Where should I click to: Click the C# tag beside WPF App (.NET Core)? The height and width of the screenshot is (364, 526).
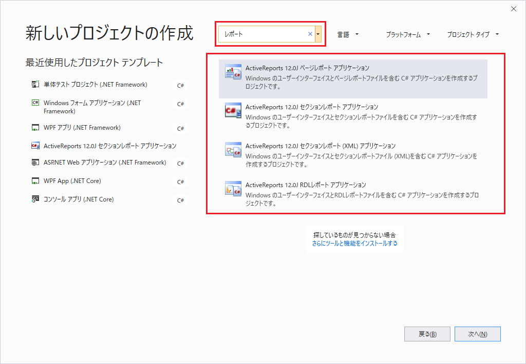coord(180,182)
